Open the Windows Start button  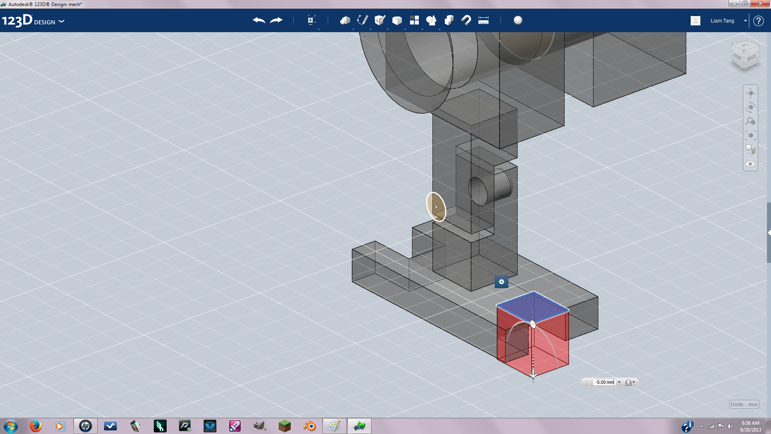11,426
